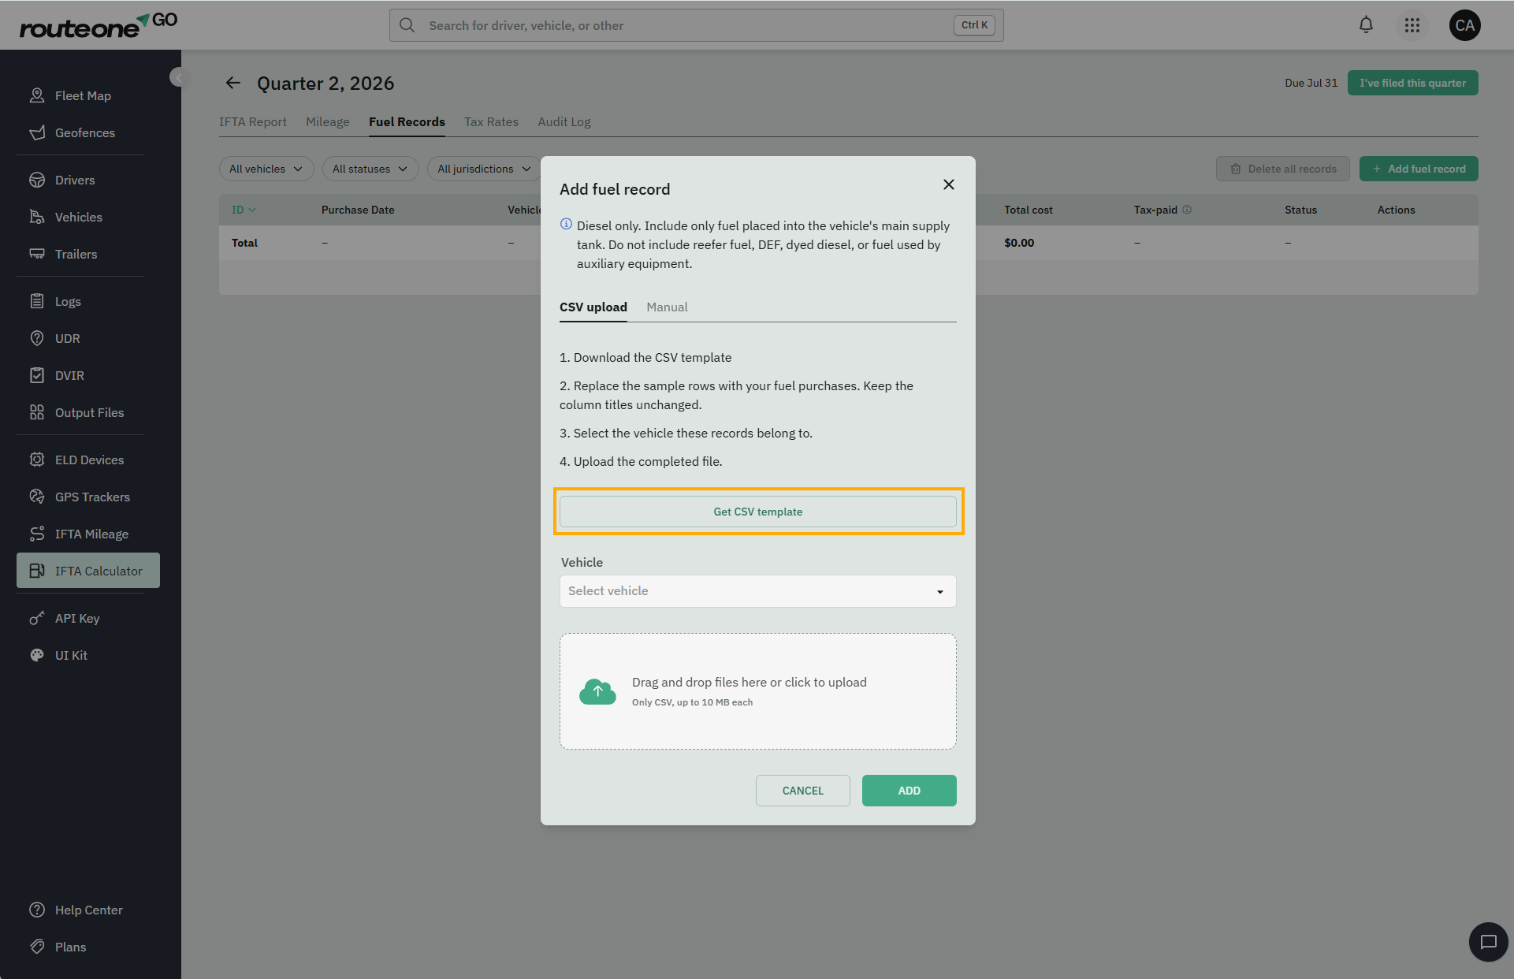Open the apps grid menu

pos(1412,25)
